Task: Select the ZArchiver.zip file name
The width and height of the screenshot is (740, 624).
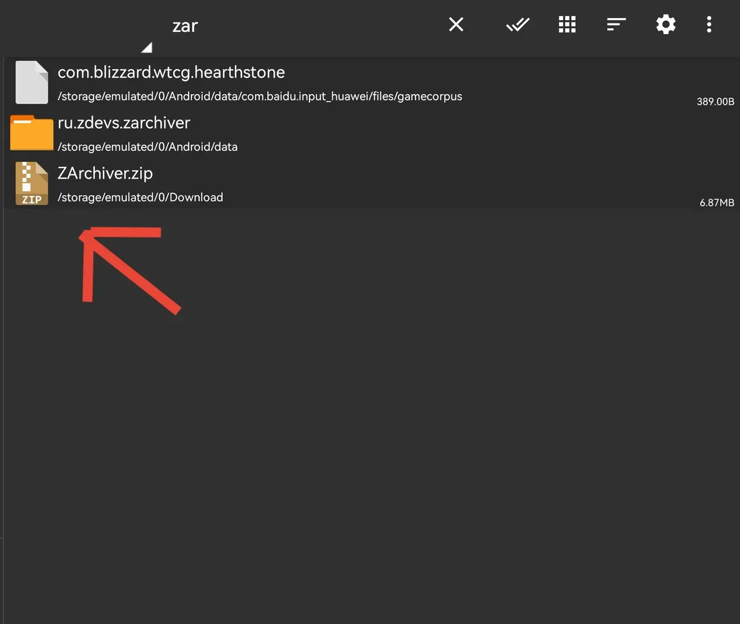Action: tap(105, 173)
